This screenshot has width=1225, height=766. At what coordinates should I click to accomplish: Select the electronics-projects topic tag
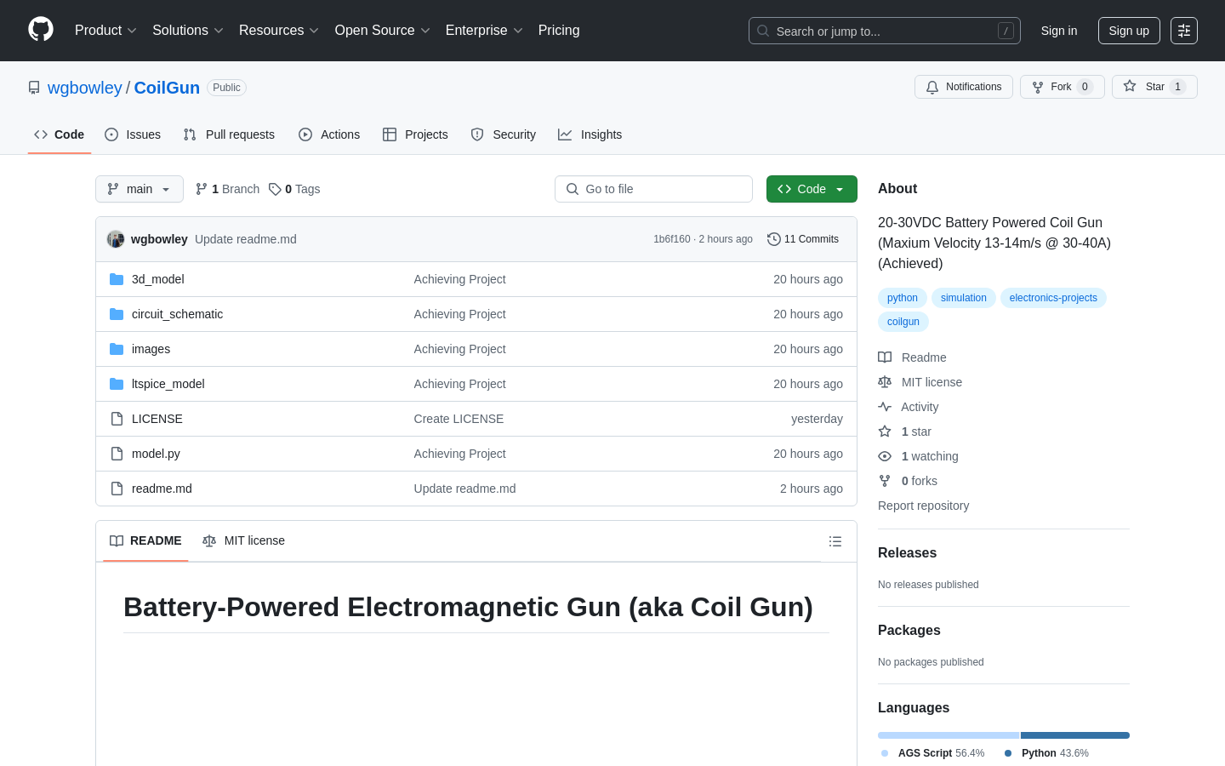pyautogui.click(x=1053, y=298)
